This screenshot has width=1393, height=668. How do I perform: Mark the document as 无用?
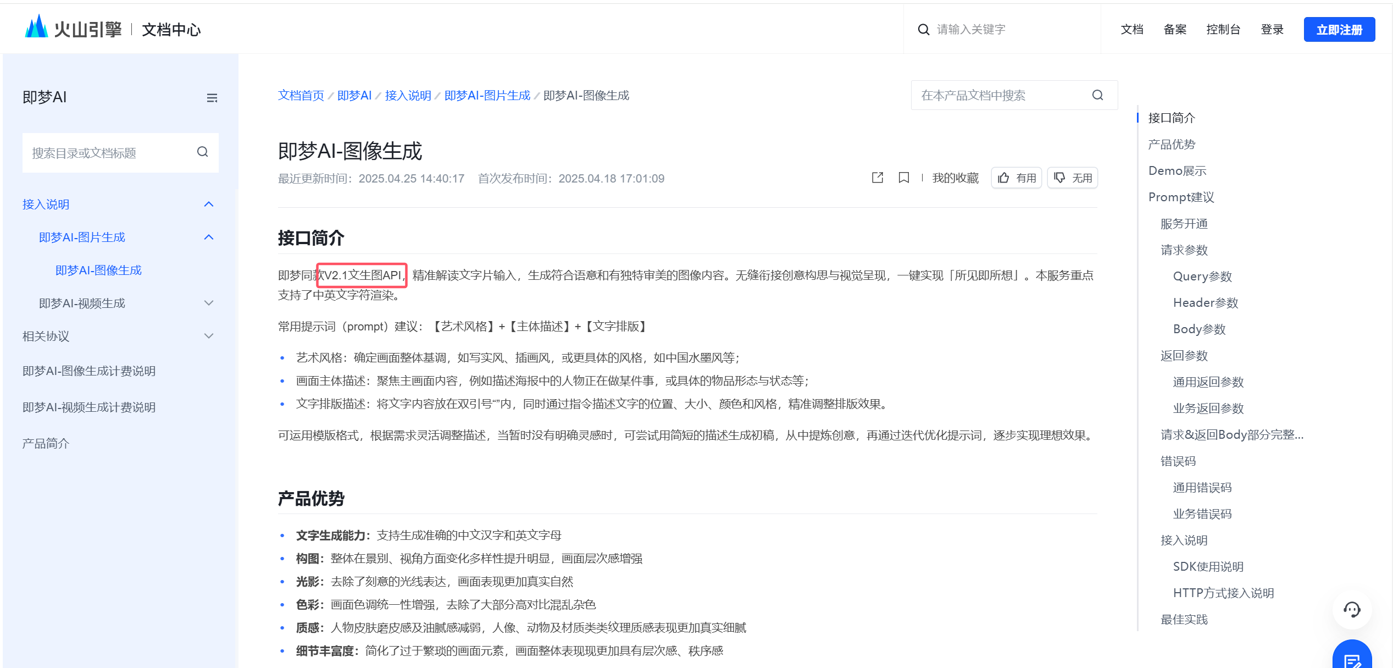1073,178
